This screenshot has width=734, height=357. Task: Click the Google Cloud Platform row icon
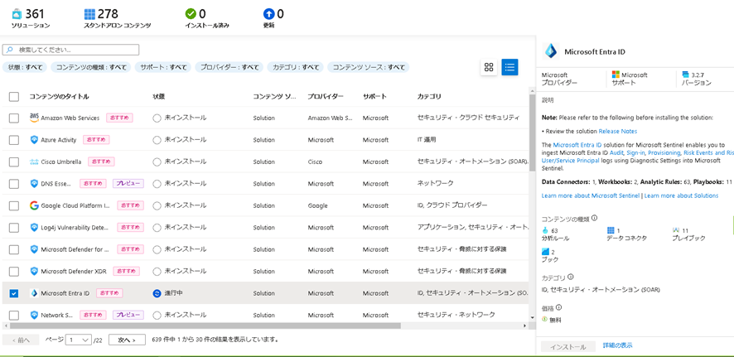[x=34, y=205]
